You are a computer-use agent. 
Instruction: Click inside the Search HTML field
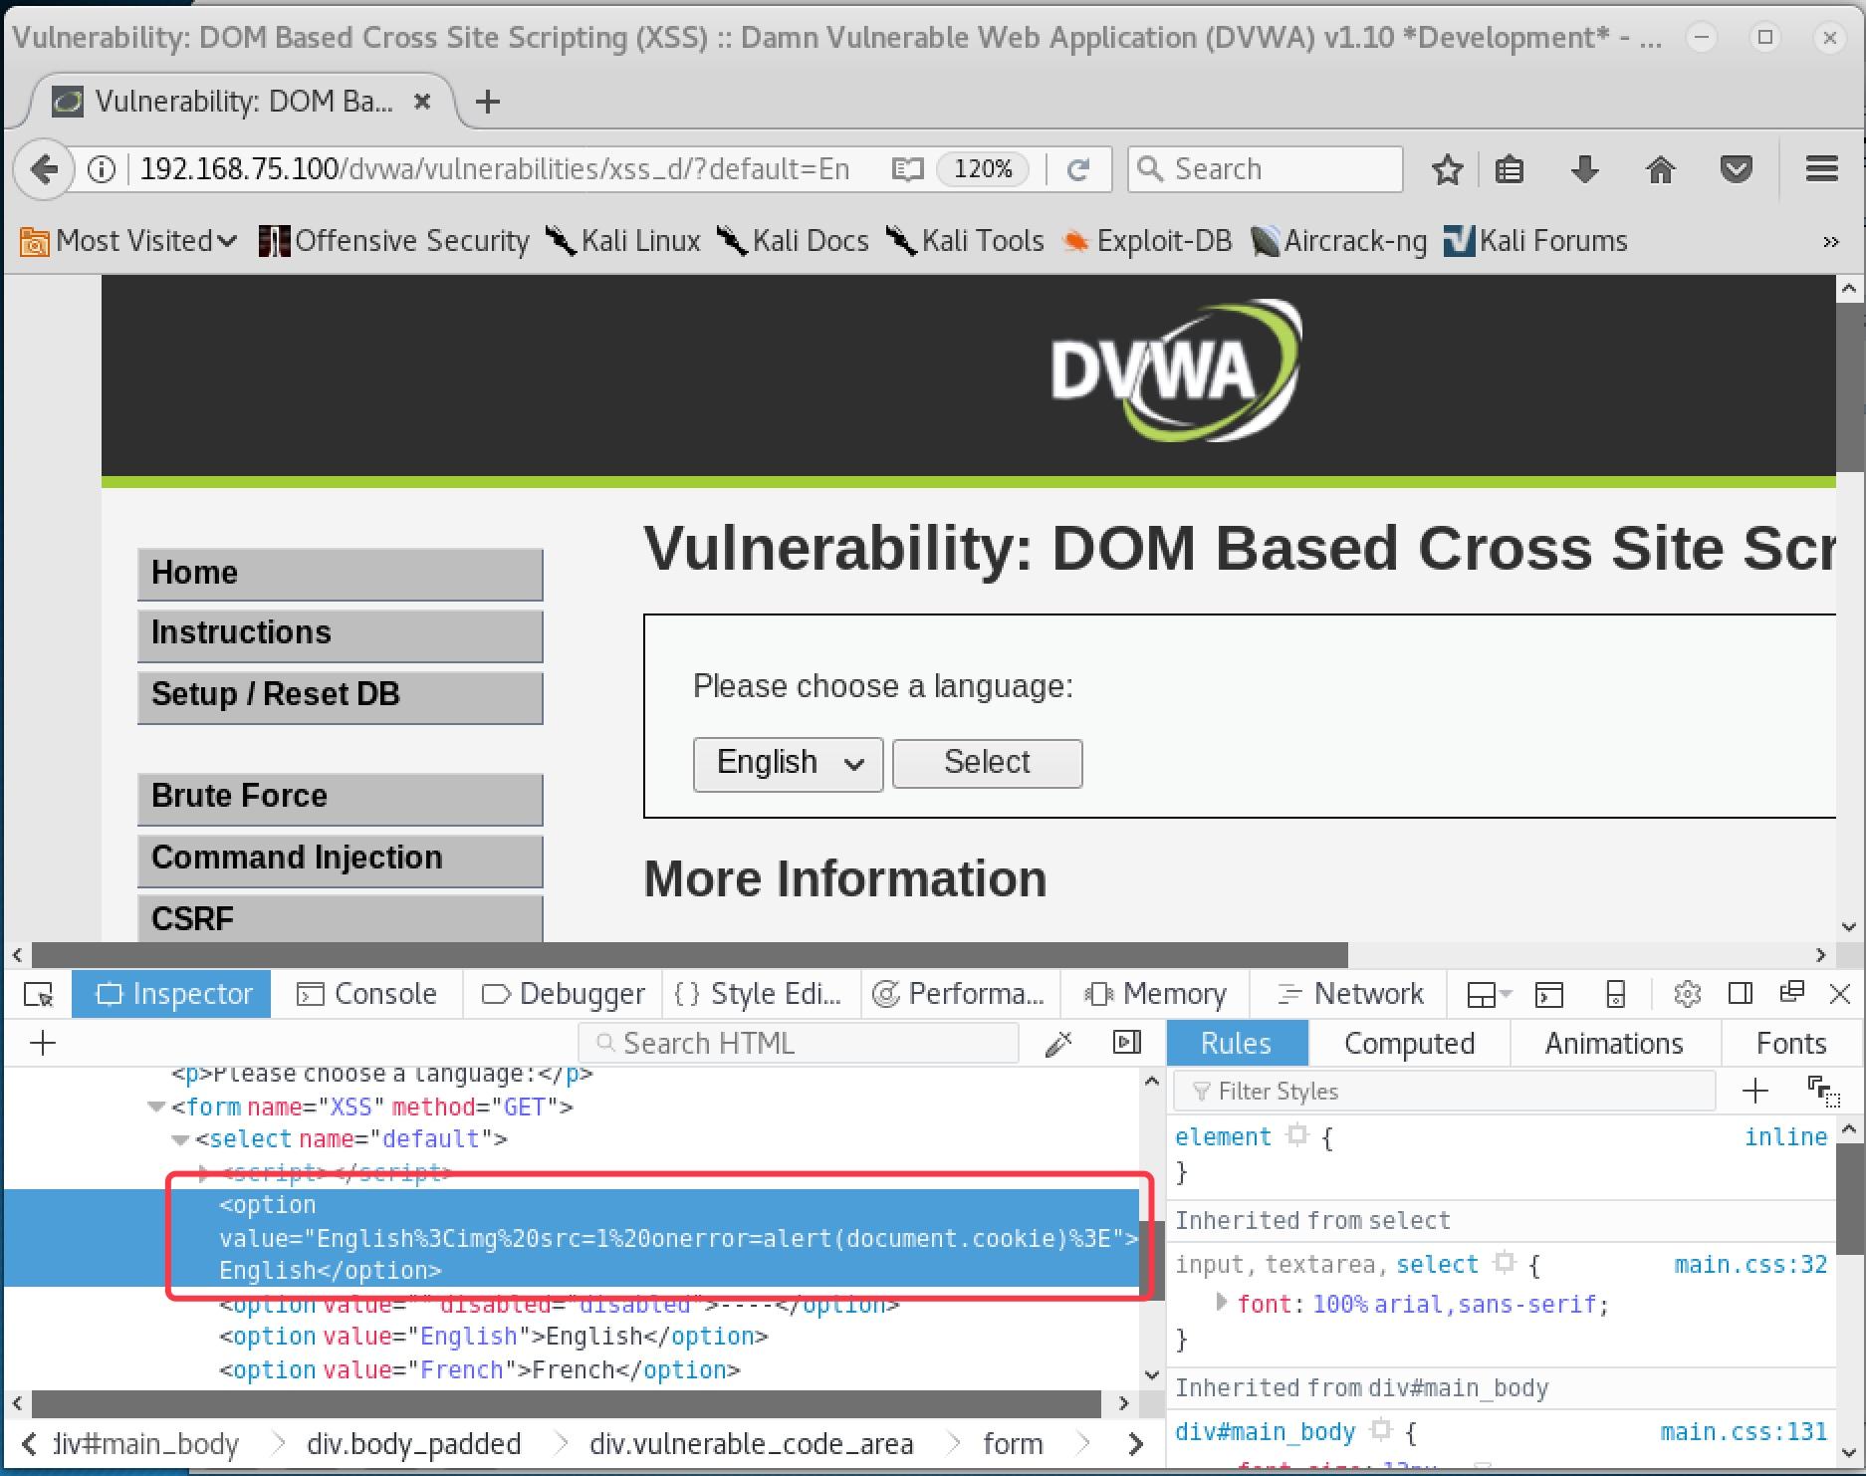[x=798, y=1043]
